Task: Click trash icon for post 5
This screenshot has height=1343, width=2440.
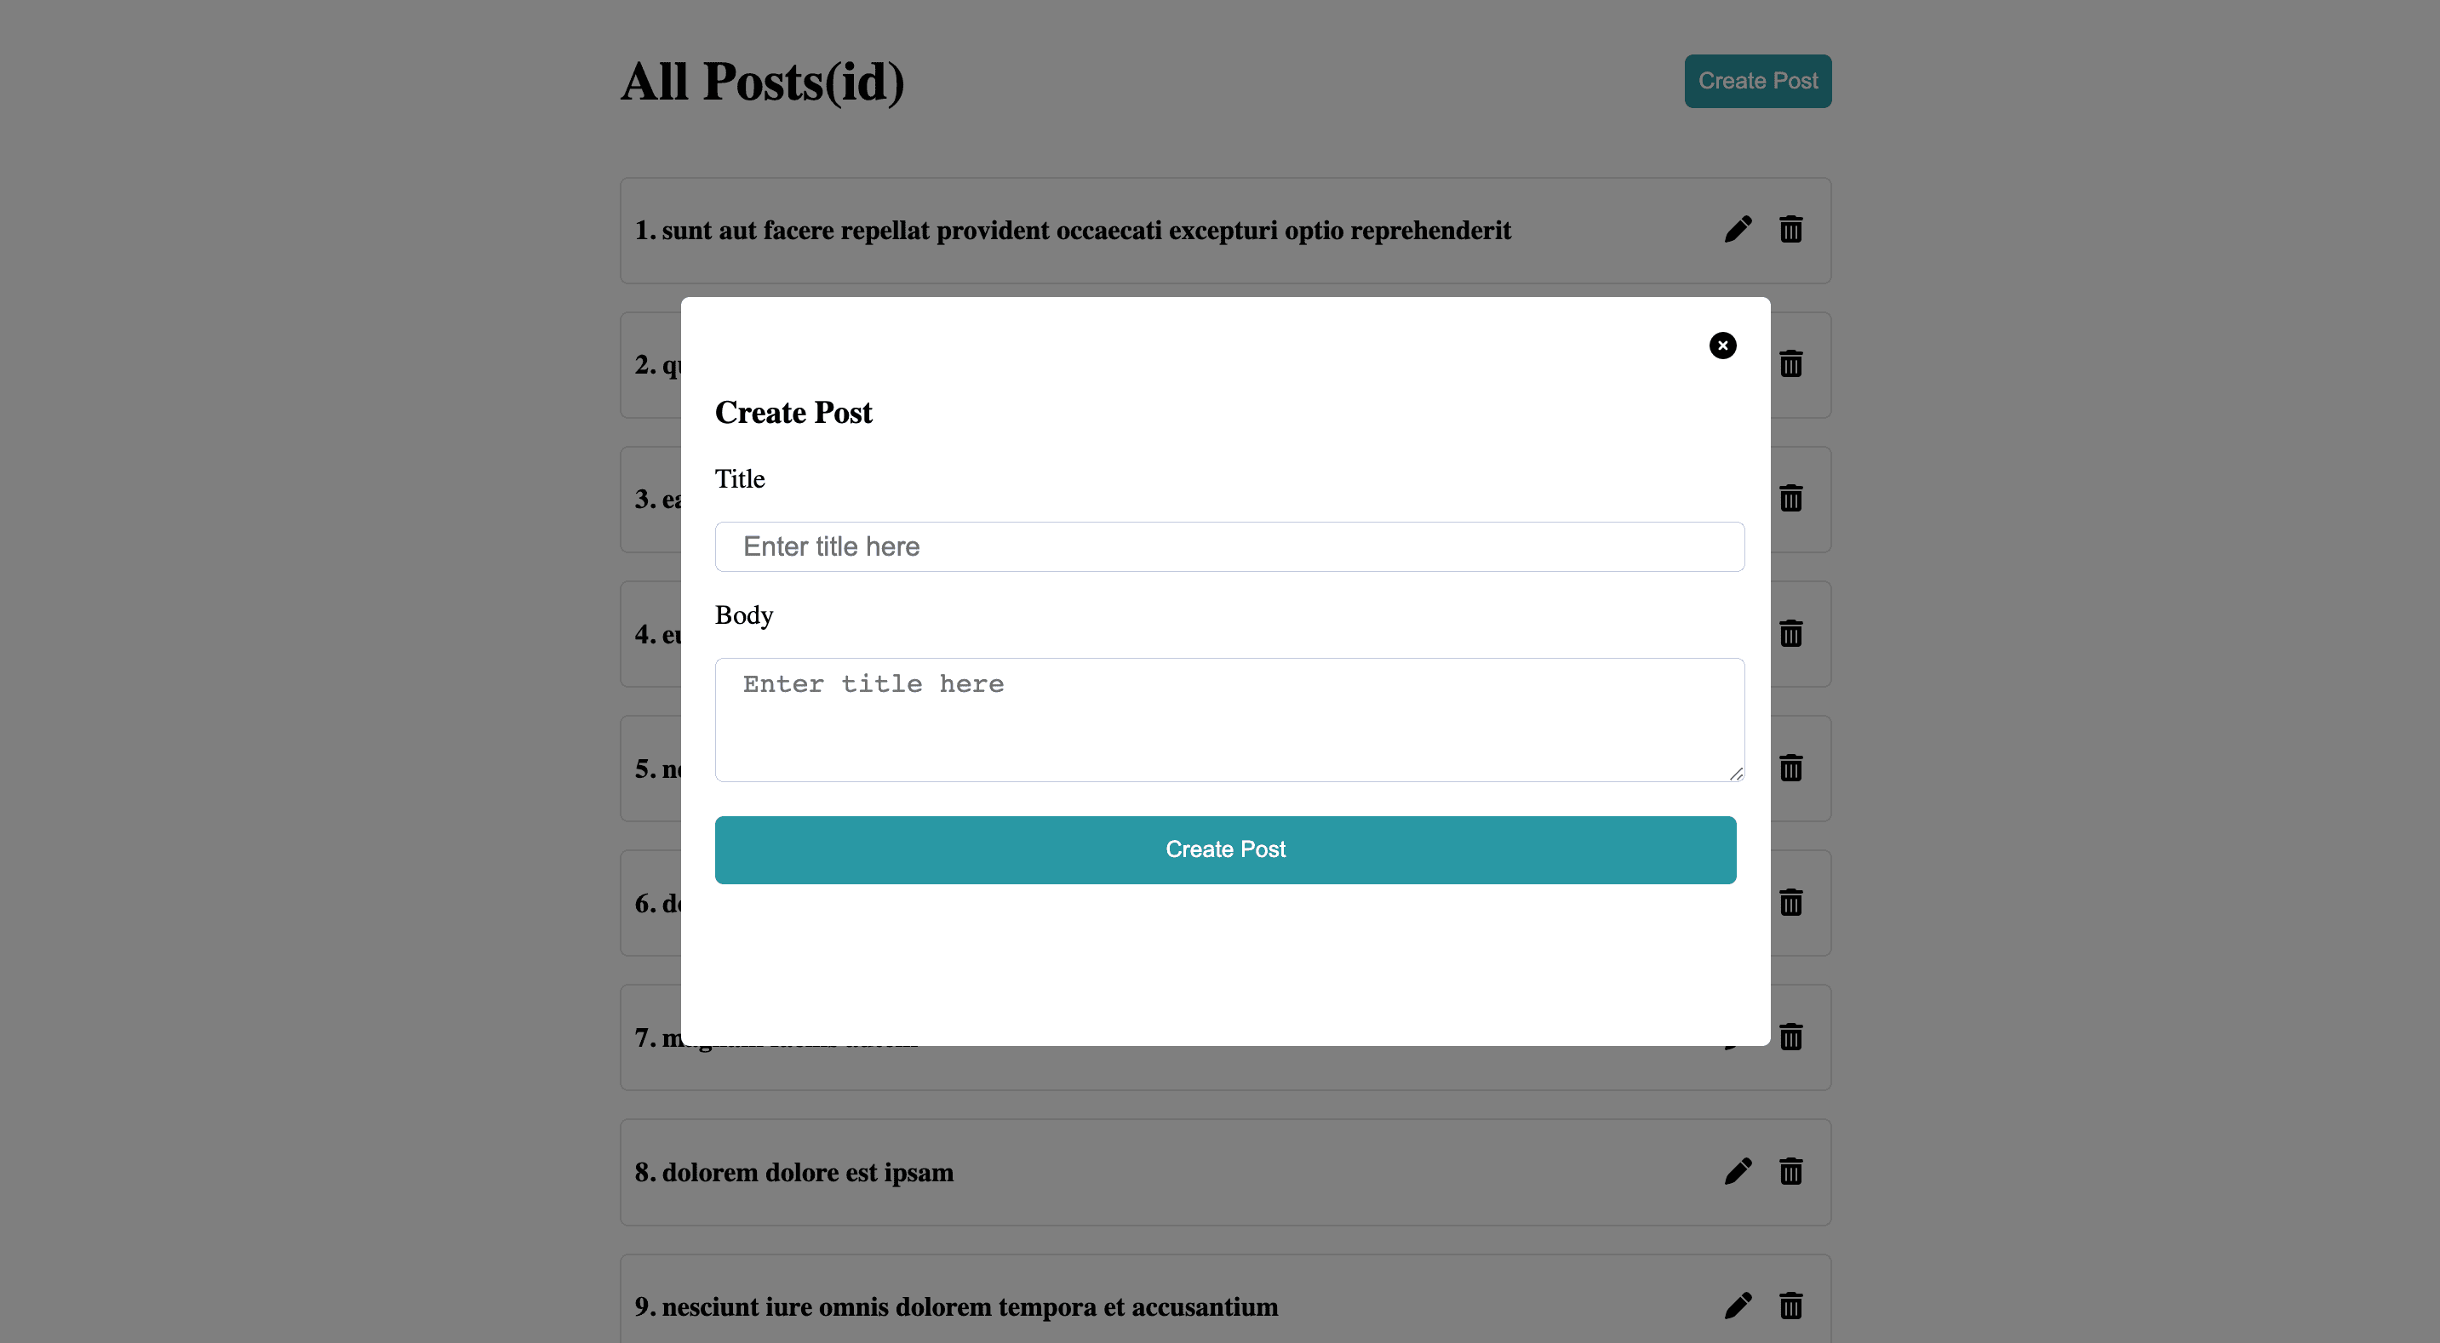Action: click(x=1790, y=769)
